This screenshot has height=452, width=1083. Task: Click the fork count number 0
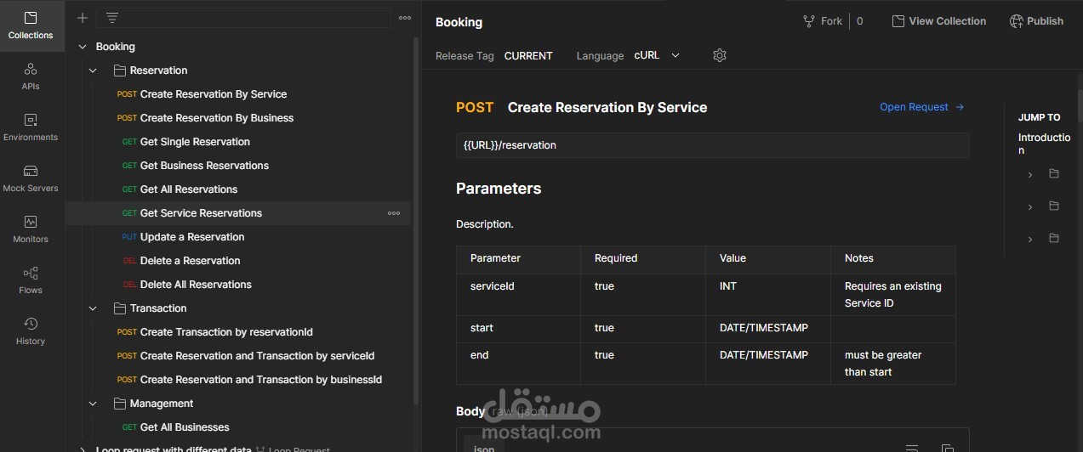[x=859, y=21]
